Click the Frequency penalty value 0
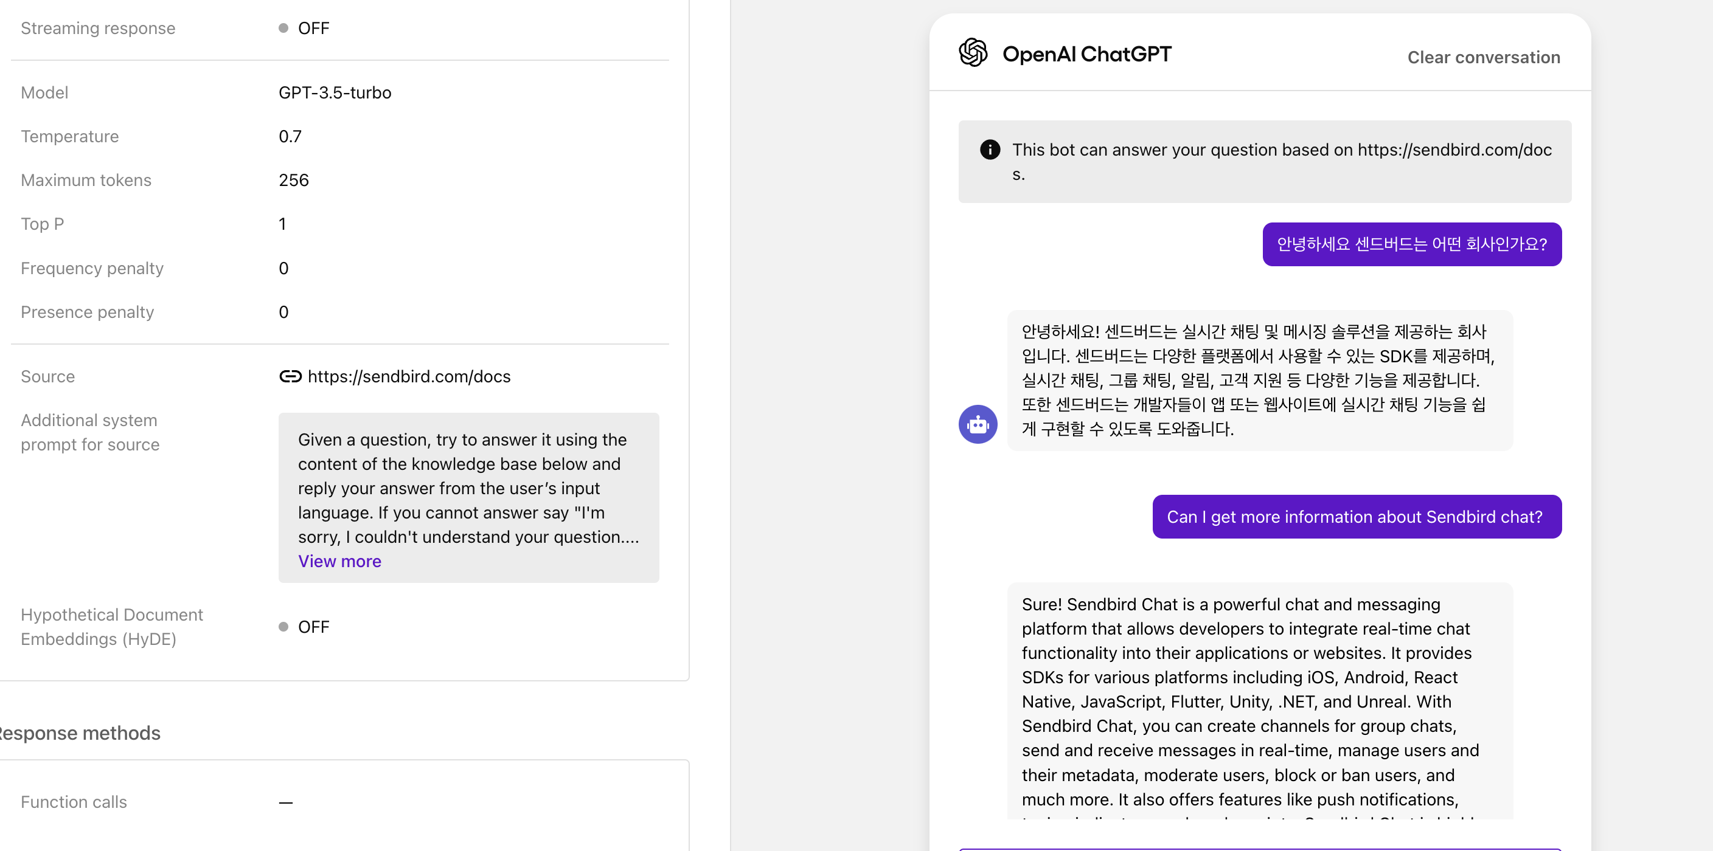 tap(283, 269)
